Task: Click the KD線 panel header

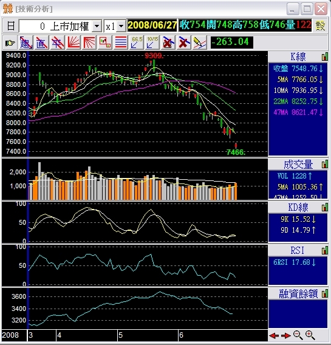Action: 298,207
